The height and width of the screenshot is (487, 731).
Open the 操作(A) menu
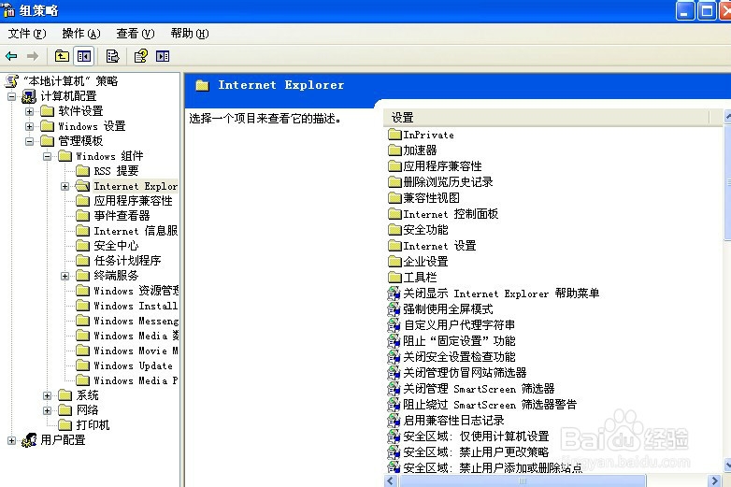tap(81, 34)
